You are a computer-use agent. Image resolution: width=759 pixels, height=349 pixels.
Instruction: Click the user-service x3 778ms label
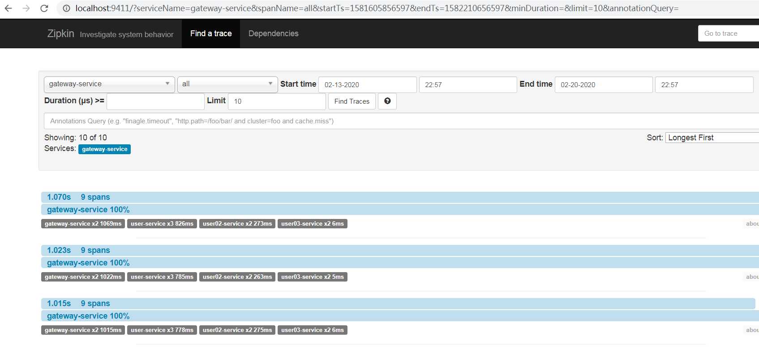point(162,330)
